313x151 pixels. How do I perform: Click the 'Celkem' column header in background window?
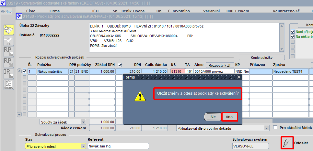pos(242,11)
